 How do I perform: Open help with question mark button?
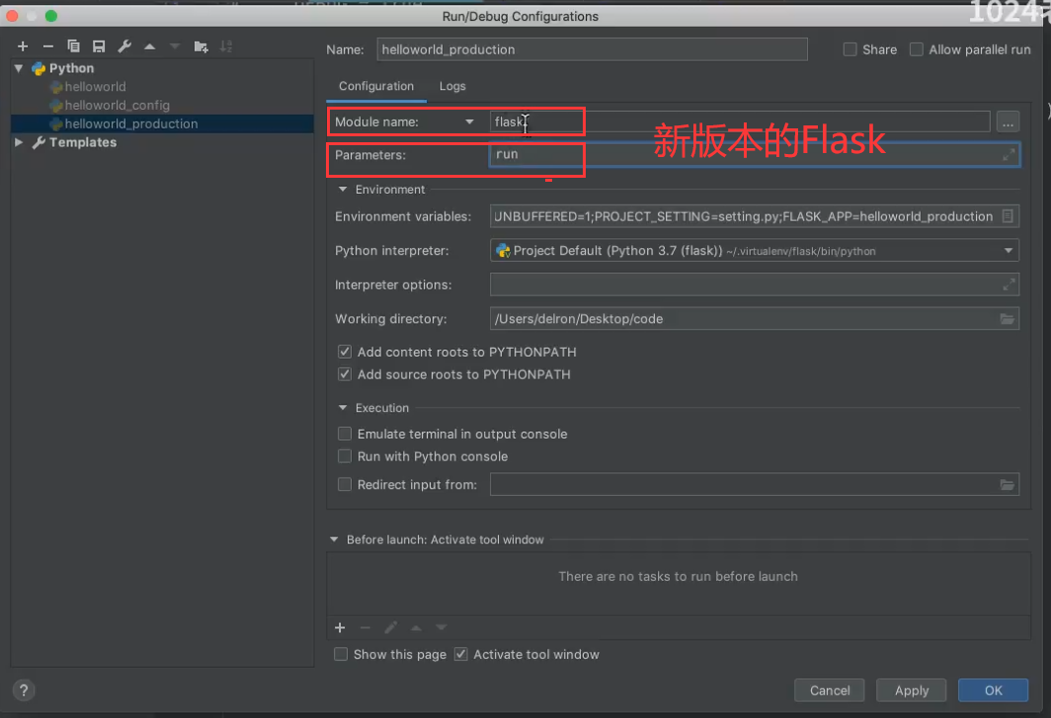pos(24,690)
